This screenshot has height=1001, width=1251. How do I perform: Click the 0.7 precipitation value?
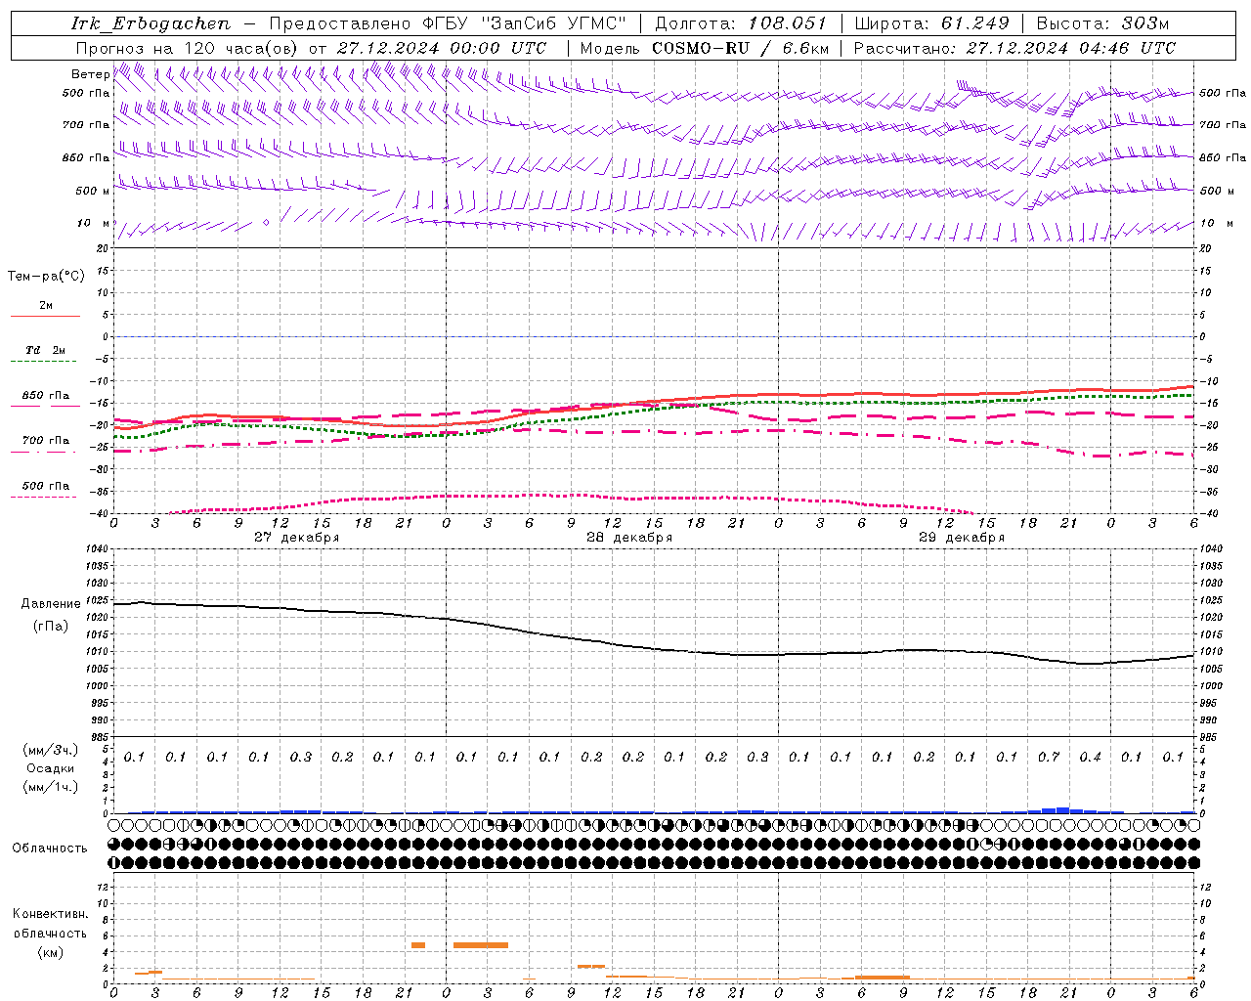(x=1049, y=757)
